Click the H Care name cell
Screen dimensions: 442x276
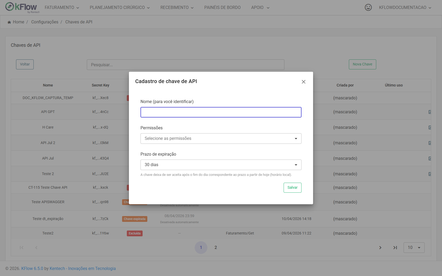[48, 127]
